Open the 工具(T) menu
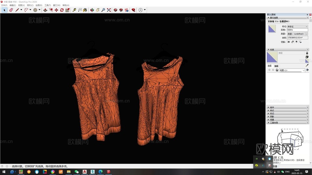The width and height of the screenshot is (312, 175). tap(48, 5)
